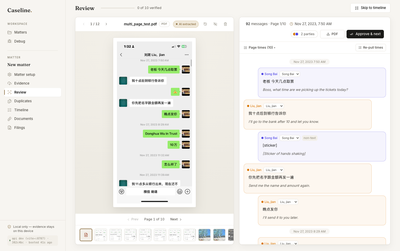Click Approve & next button
The width and height of the screenshot is (400, 251).
[x=365, y=34]
